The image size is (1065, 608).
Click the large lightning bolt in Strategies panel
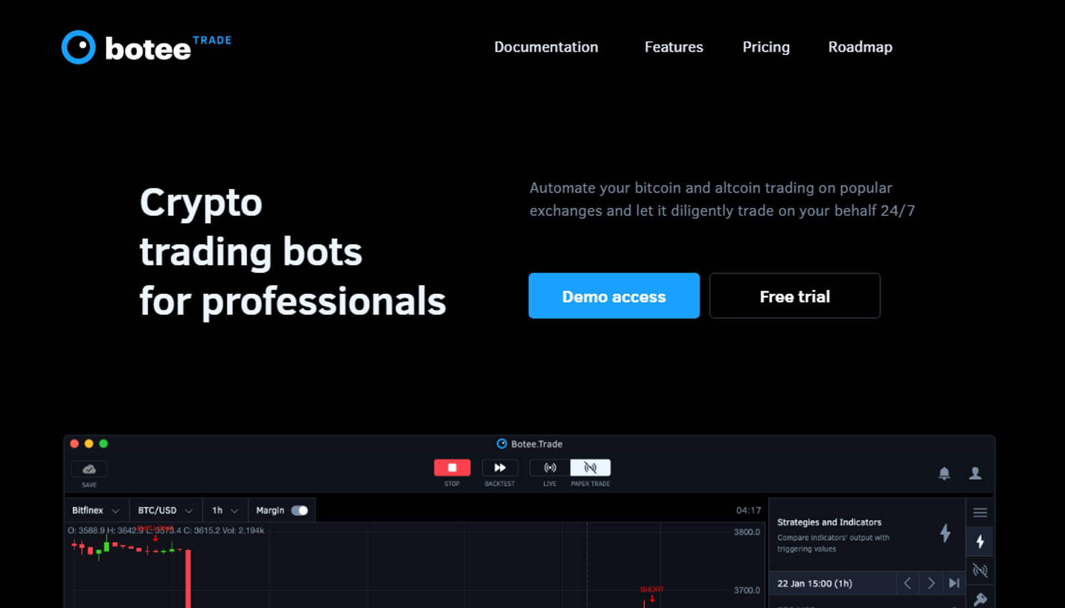(x=945, y=533)
